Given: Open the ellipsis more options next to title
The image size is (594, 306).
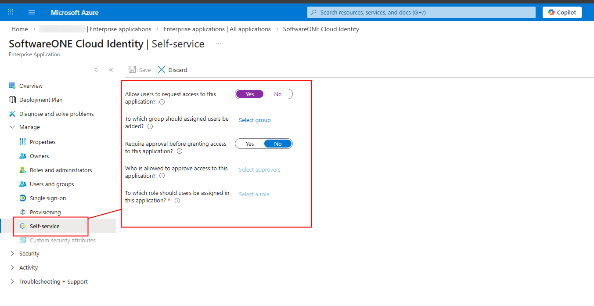Looking at the screenshot, I should (219, 44).
